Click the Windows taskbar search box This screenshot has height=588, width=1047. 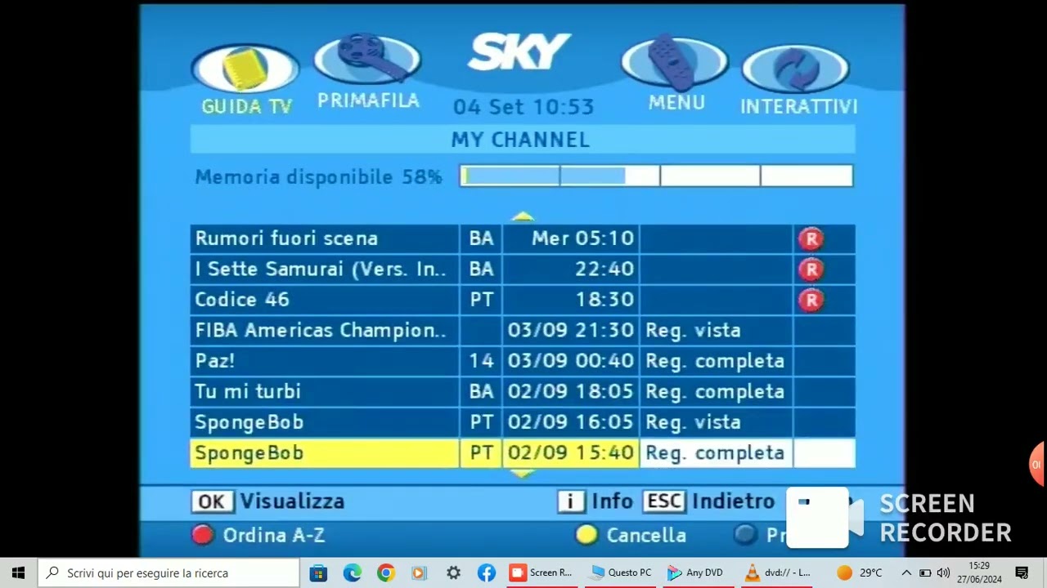pyautogui.click(x=169, y=572)
